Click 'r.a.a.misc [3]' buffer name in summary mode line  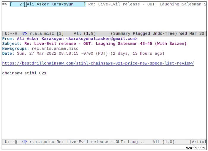(x=47, y=33)
